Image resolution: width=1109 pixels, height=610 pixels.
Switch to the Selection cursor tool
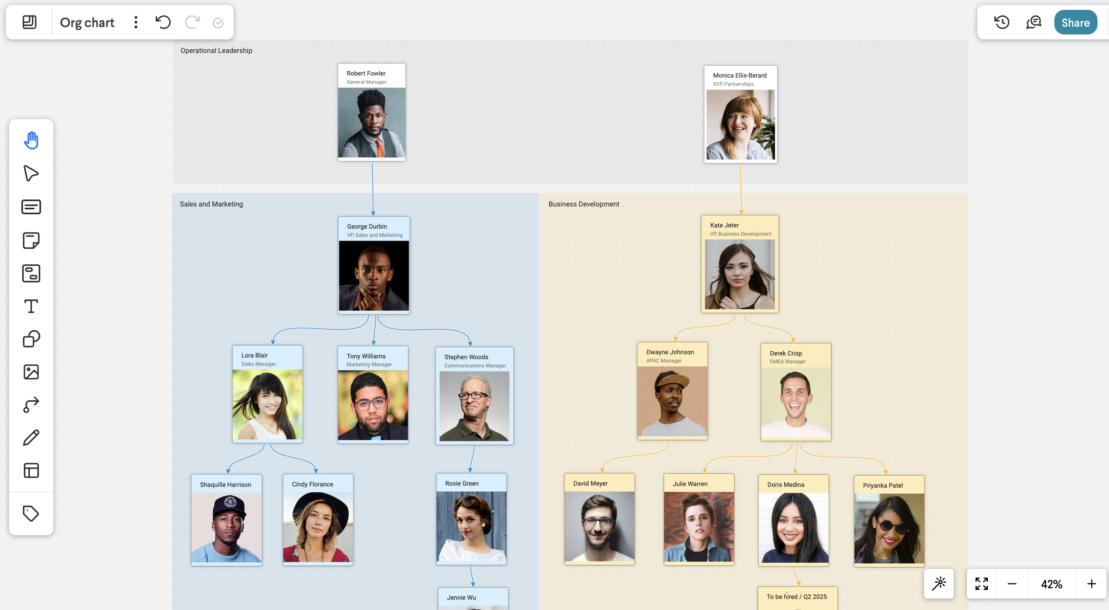coord(30,173)
